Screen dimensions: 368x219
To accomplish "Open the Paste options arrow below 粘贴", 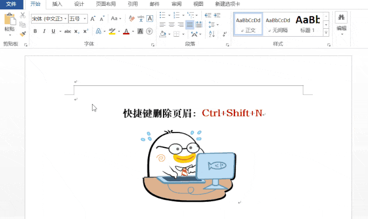I will [10, 35].
